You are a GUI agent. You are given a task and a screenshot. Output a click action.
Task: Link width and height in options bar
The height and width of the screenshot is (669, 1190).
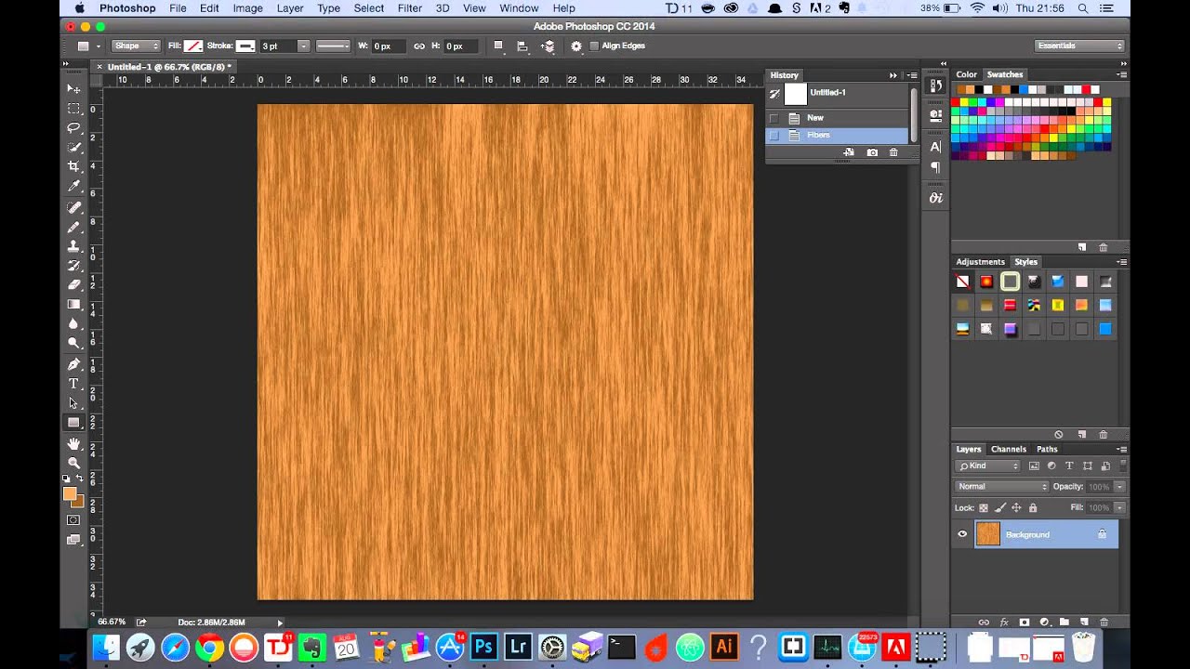(x=419, y=46)
